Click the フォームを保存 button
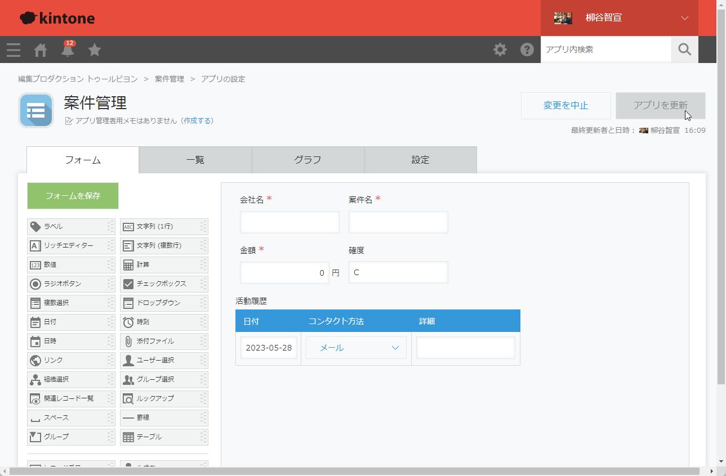 [73, 196]
